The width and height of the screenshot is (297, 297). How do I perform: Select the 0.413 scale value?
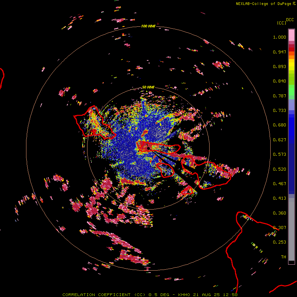coord(280,198)
